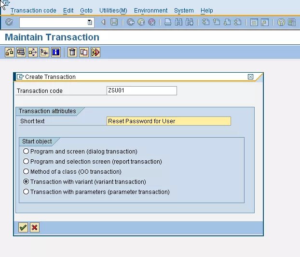
Task: Close the Create Transaction dialog
Action: [x=250, y=77]
